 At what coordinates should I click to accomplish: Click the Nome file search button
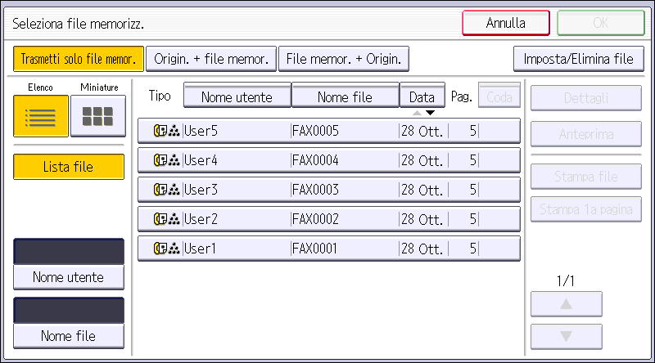pos(69,336)
